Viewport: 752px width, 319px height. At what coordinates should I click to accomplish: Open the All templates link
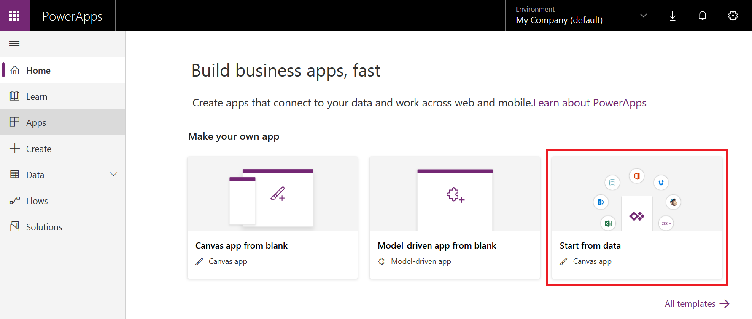click(690, 304)
